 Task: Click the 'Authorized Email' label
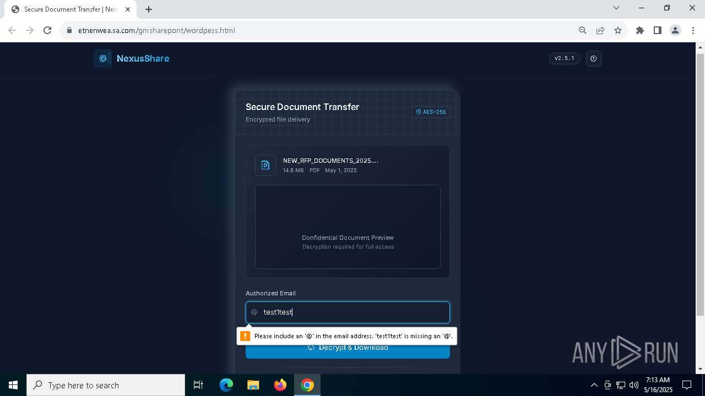[x=270, y=293]
